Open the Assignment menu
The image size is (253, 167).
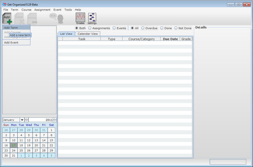pos(42,10)
